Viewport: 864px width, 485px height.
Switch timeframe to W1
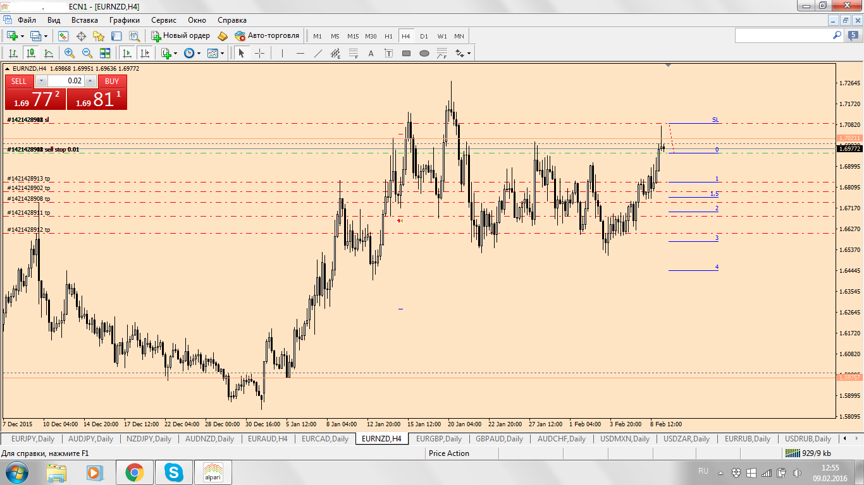coord(441,36)
